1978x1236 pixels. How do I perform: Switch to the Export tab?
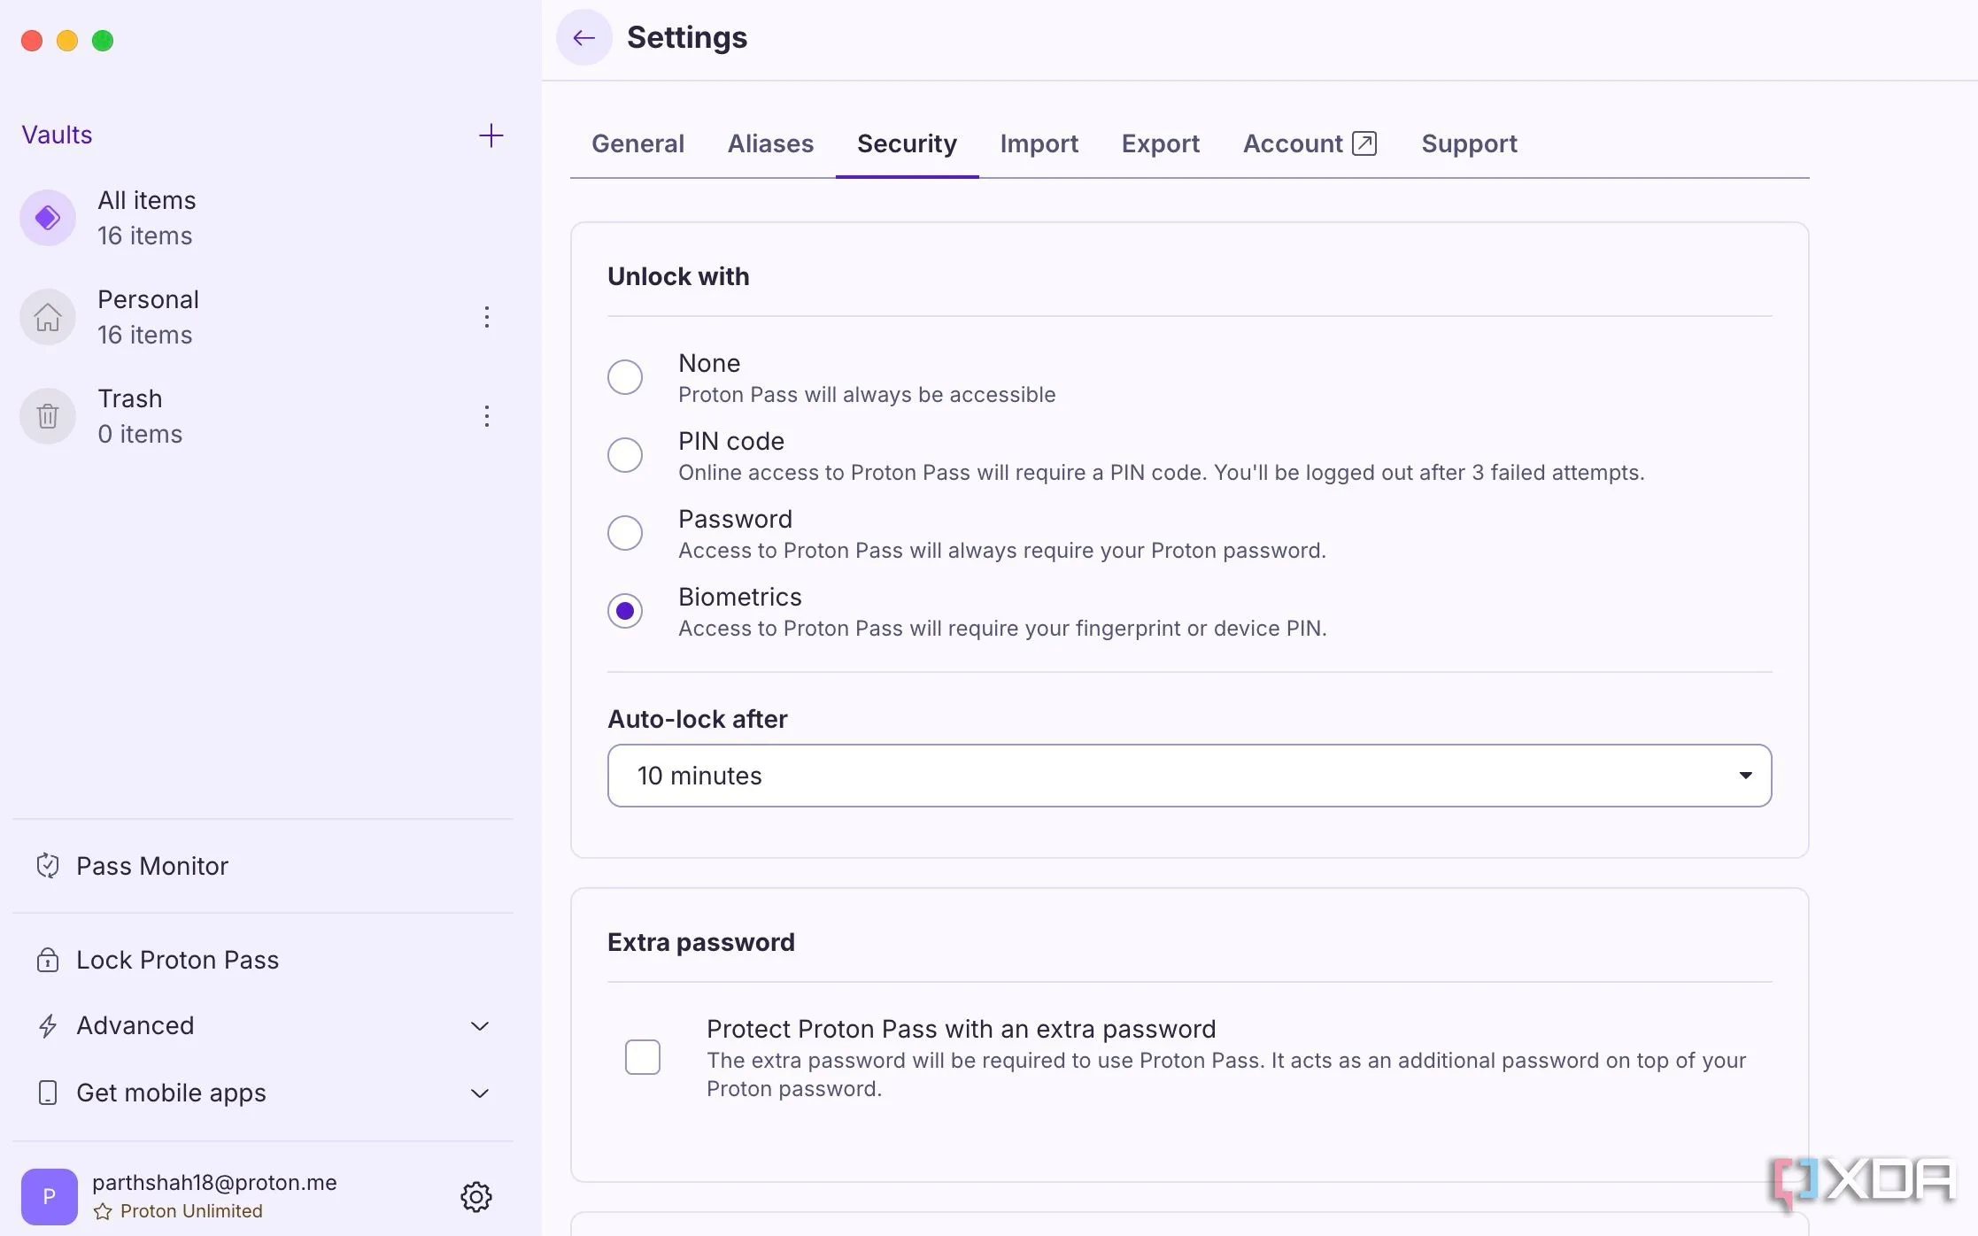point(1160,143)
